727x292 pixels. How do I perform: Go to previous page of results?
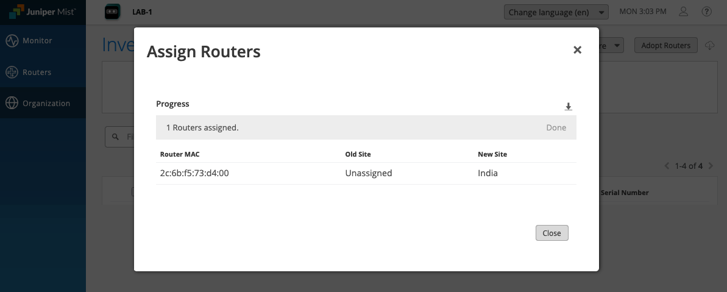(667, 166)
